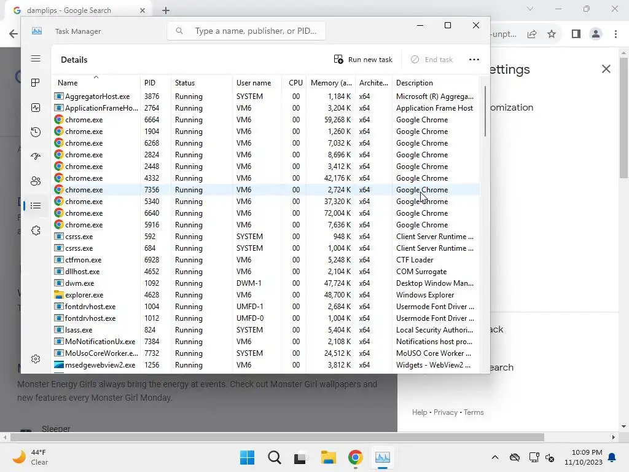Image resolution: width=629 pixels, height=472 pixels.
Task: Open File Explorer from taskbar
Action: coord(328,457)
